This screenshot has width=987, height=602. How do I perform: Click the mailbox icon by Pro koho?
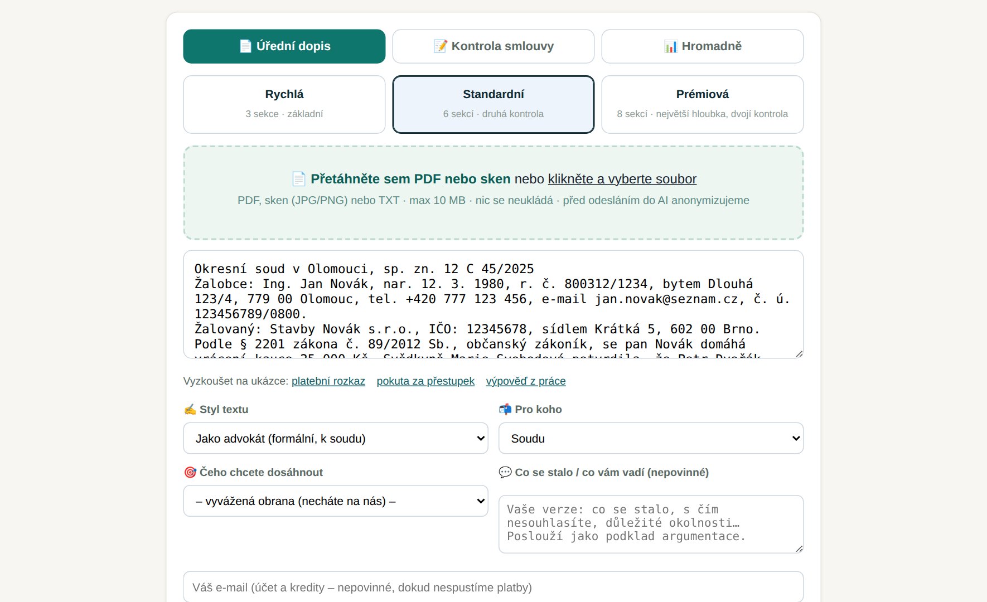coord(505,410)
